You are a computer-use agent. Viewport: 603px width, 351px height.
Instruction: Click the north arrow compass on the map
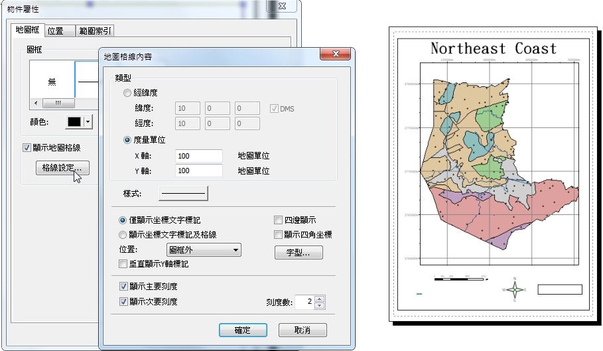pos(513,289)
